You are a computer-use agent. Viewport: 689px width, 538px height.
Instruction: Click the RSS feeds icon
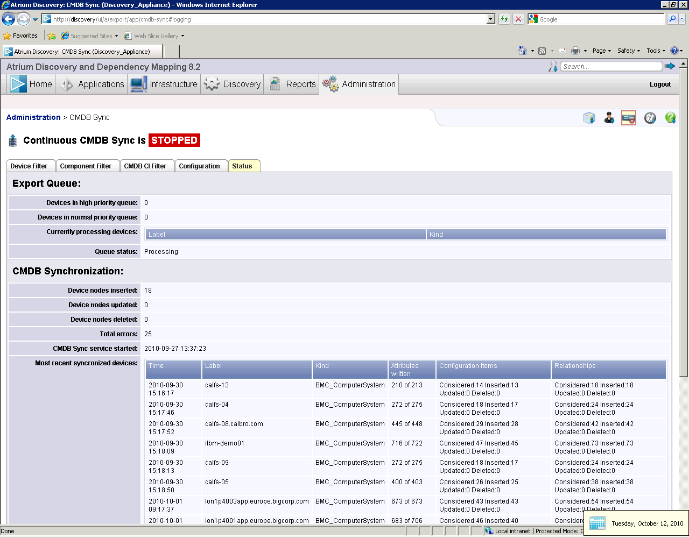pyautogui.click(x=542, y=51)
